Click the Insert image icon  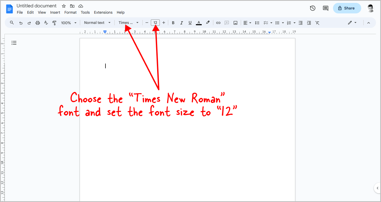(x=235, y=23)
